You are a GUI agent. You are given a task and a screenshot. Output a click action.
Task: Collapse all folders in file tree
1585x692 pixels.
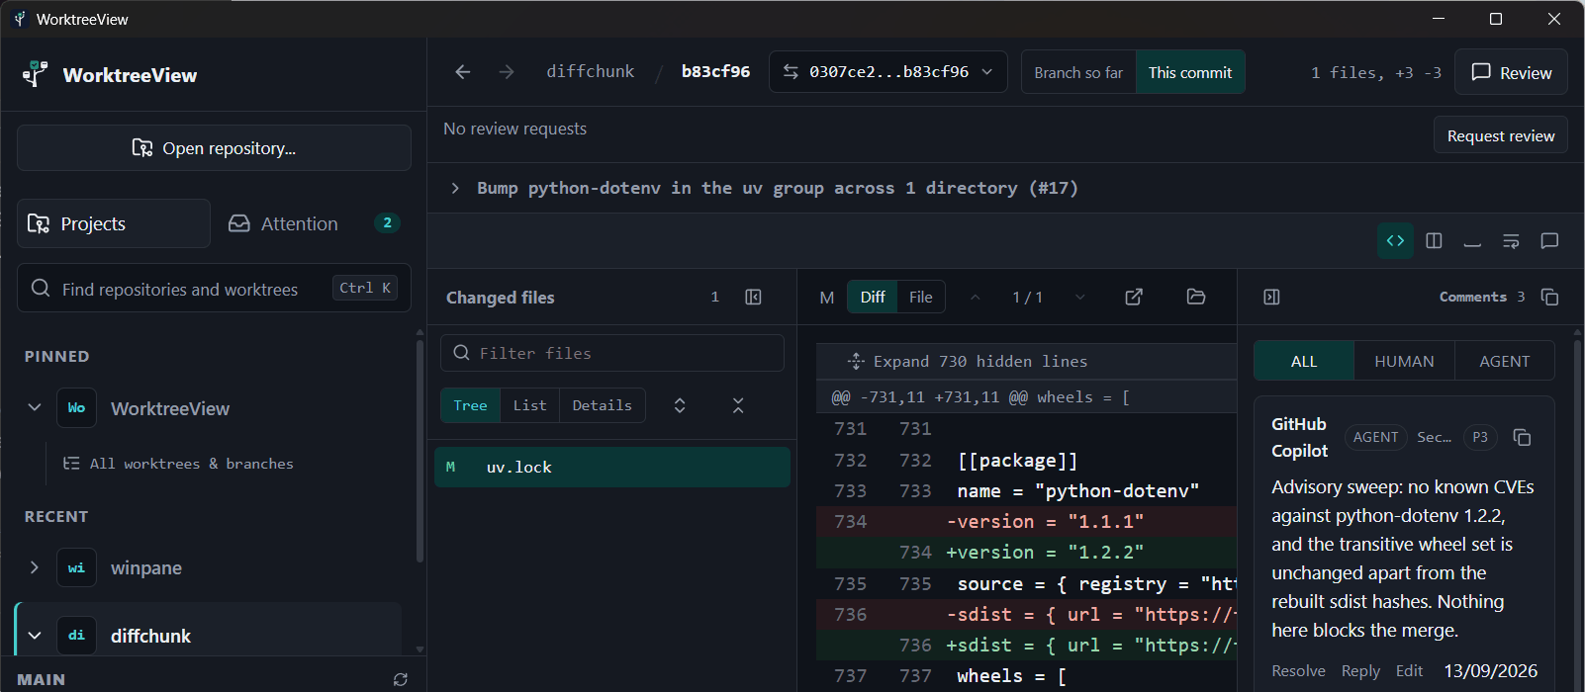[x=738, y=405]
